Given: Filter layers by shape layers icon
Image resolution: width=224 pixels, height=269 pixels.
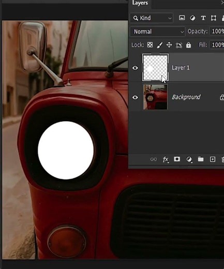Looking at the screenshot, I should (x=214, y=18).
